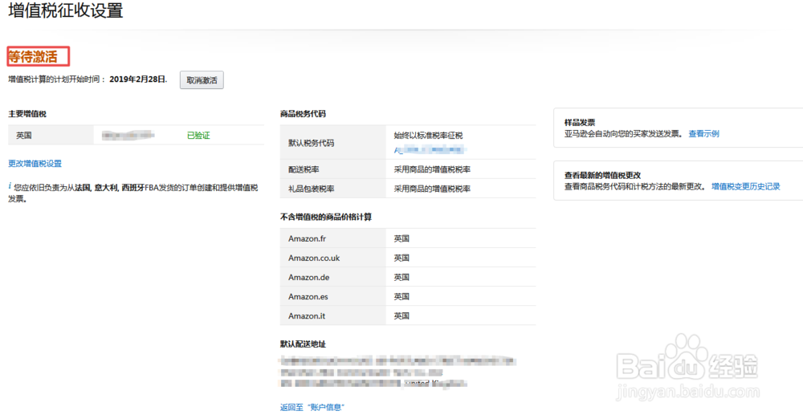Click 采用商品的增值税税率 in 礼品包装税率 row
This screenshot has width=803, height=419.
pos(432,189)
